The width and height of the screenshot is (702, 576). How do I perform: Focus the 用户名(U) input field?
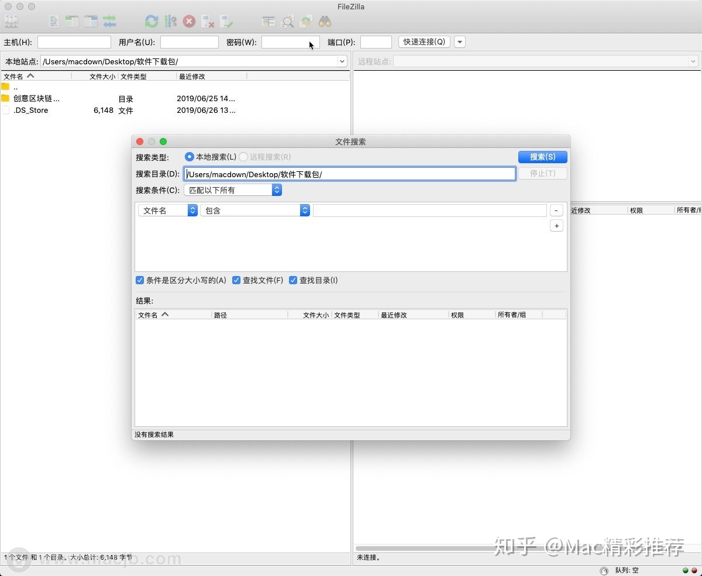coord(190,42)
